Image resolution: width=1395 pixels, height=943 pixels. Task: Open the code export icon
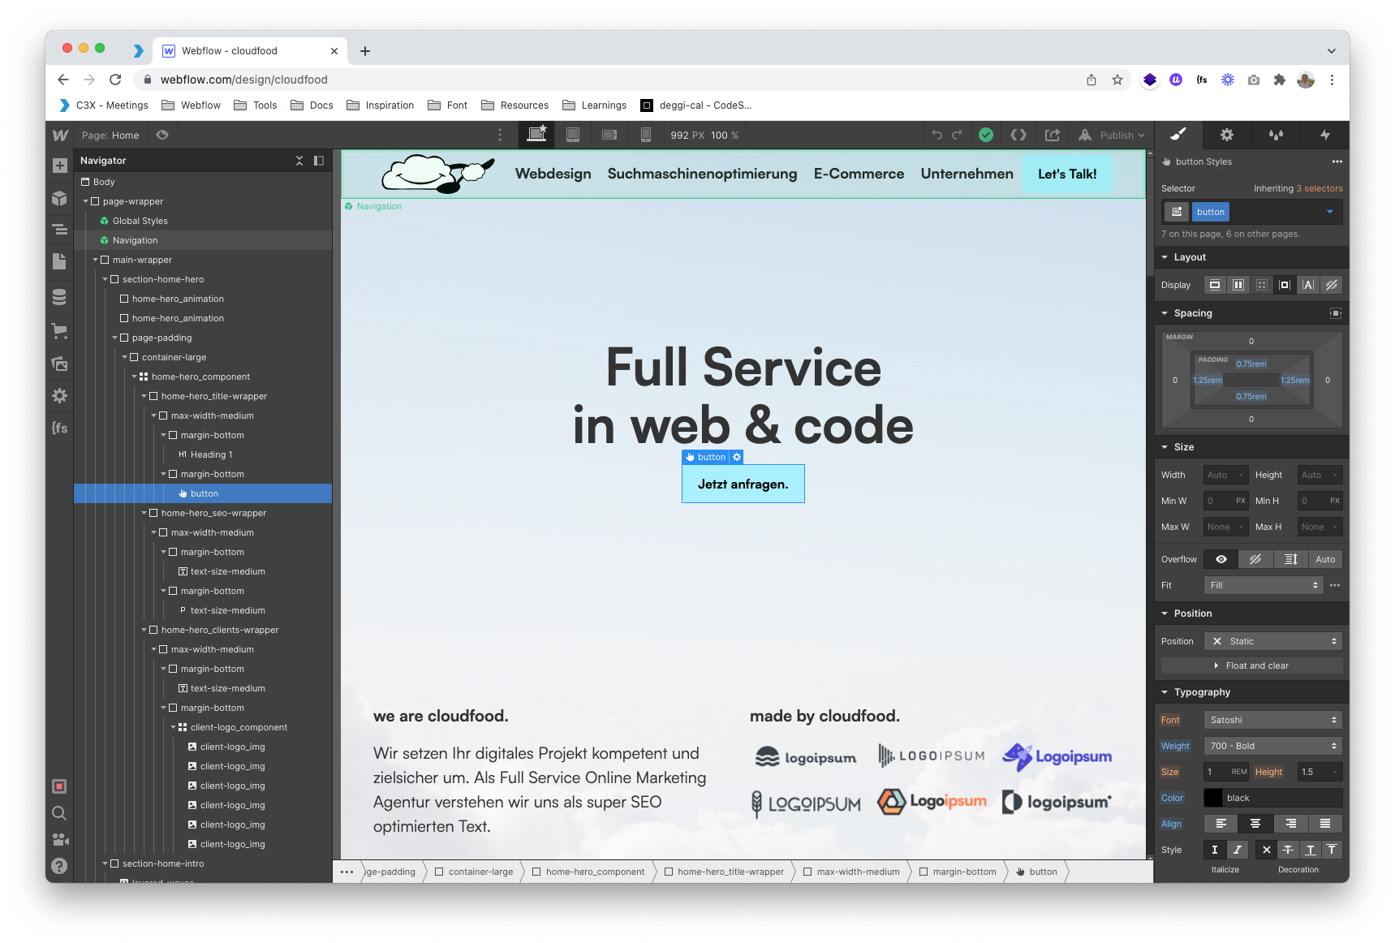tap(1018, 135)
